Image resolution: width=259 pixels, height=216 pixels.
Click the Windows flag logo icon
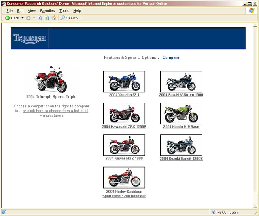point(252,10)
